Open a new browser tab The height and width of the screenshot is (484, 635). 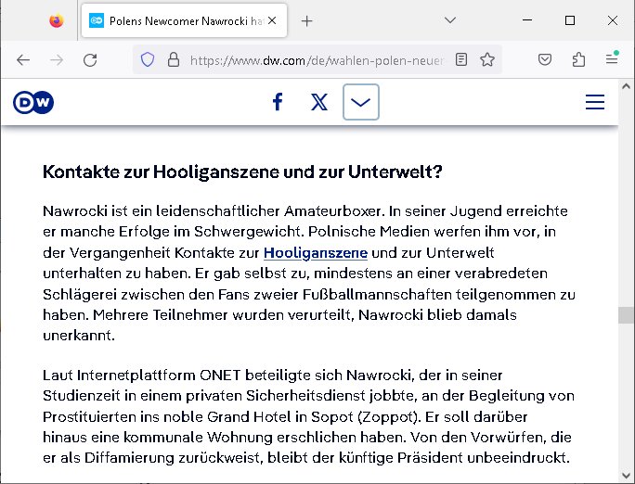click(307, 20)
